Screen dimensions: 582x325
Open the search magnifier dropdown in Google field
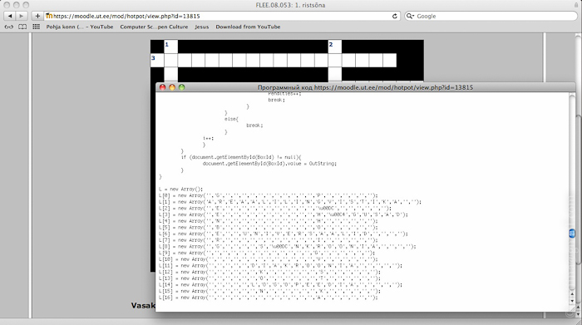click(x=410, y=16)
